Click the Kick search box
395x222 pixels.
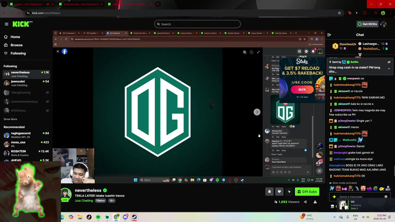tap(197, 24)
